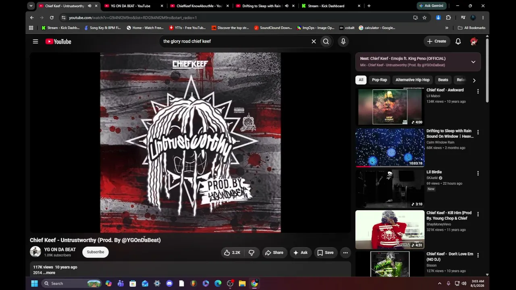Open the tab search dropdown
This screenshot has height=290, width=516.
(x=31, y=6)
